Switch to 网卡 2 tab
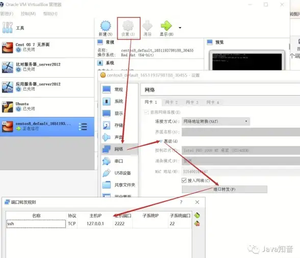 pyautogui.click(x=171, y=102)
